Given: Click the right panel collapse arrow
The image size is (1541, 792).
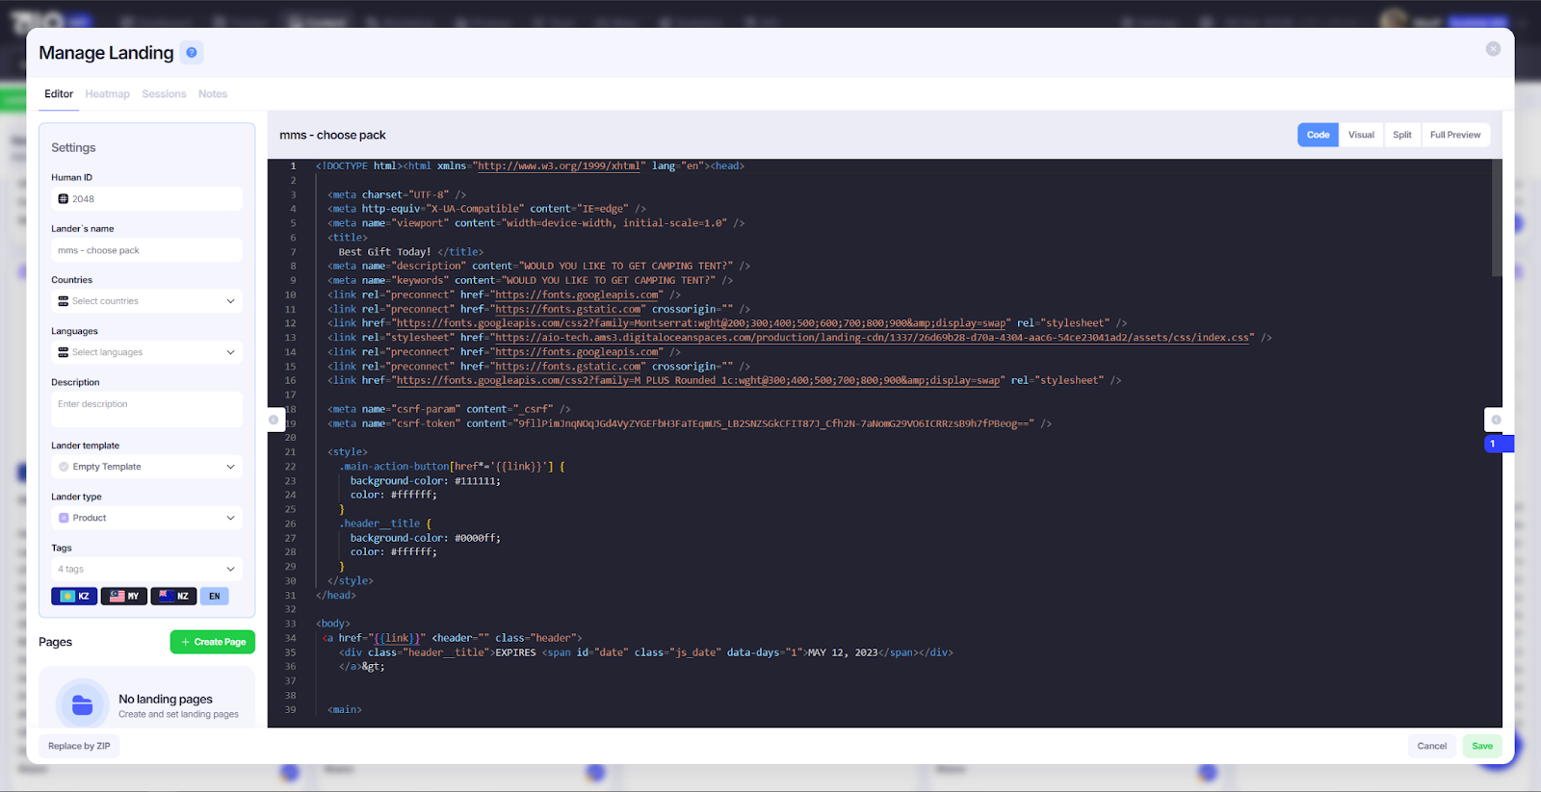Looking at the screenshot, I should coord(1495,420).
